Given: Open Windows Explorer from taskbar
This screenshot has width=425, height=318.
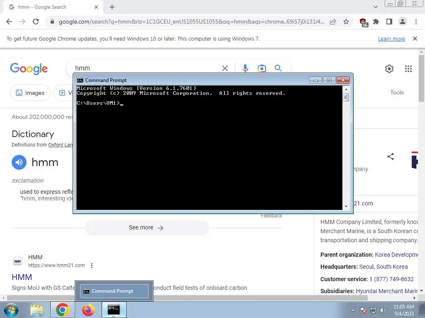Looking at the screenshot, I should pyautogui.click(x=37, y=310).
